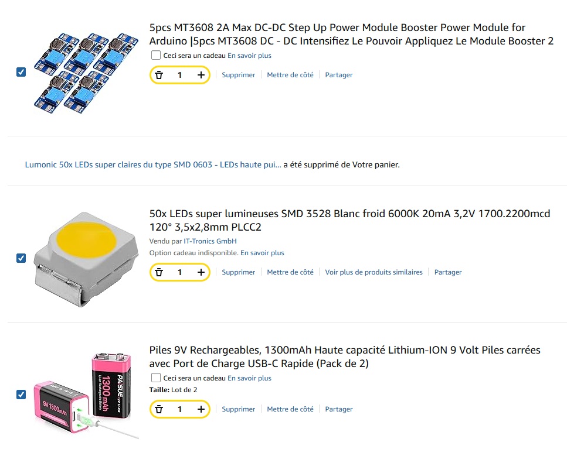Uncheck the 9V batteries selection checkbox
The height and width of the screenshot is (456, 567).
pyautogui.click(x=21, y=395)
